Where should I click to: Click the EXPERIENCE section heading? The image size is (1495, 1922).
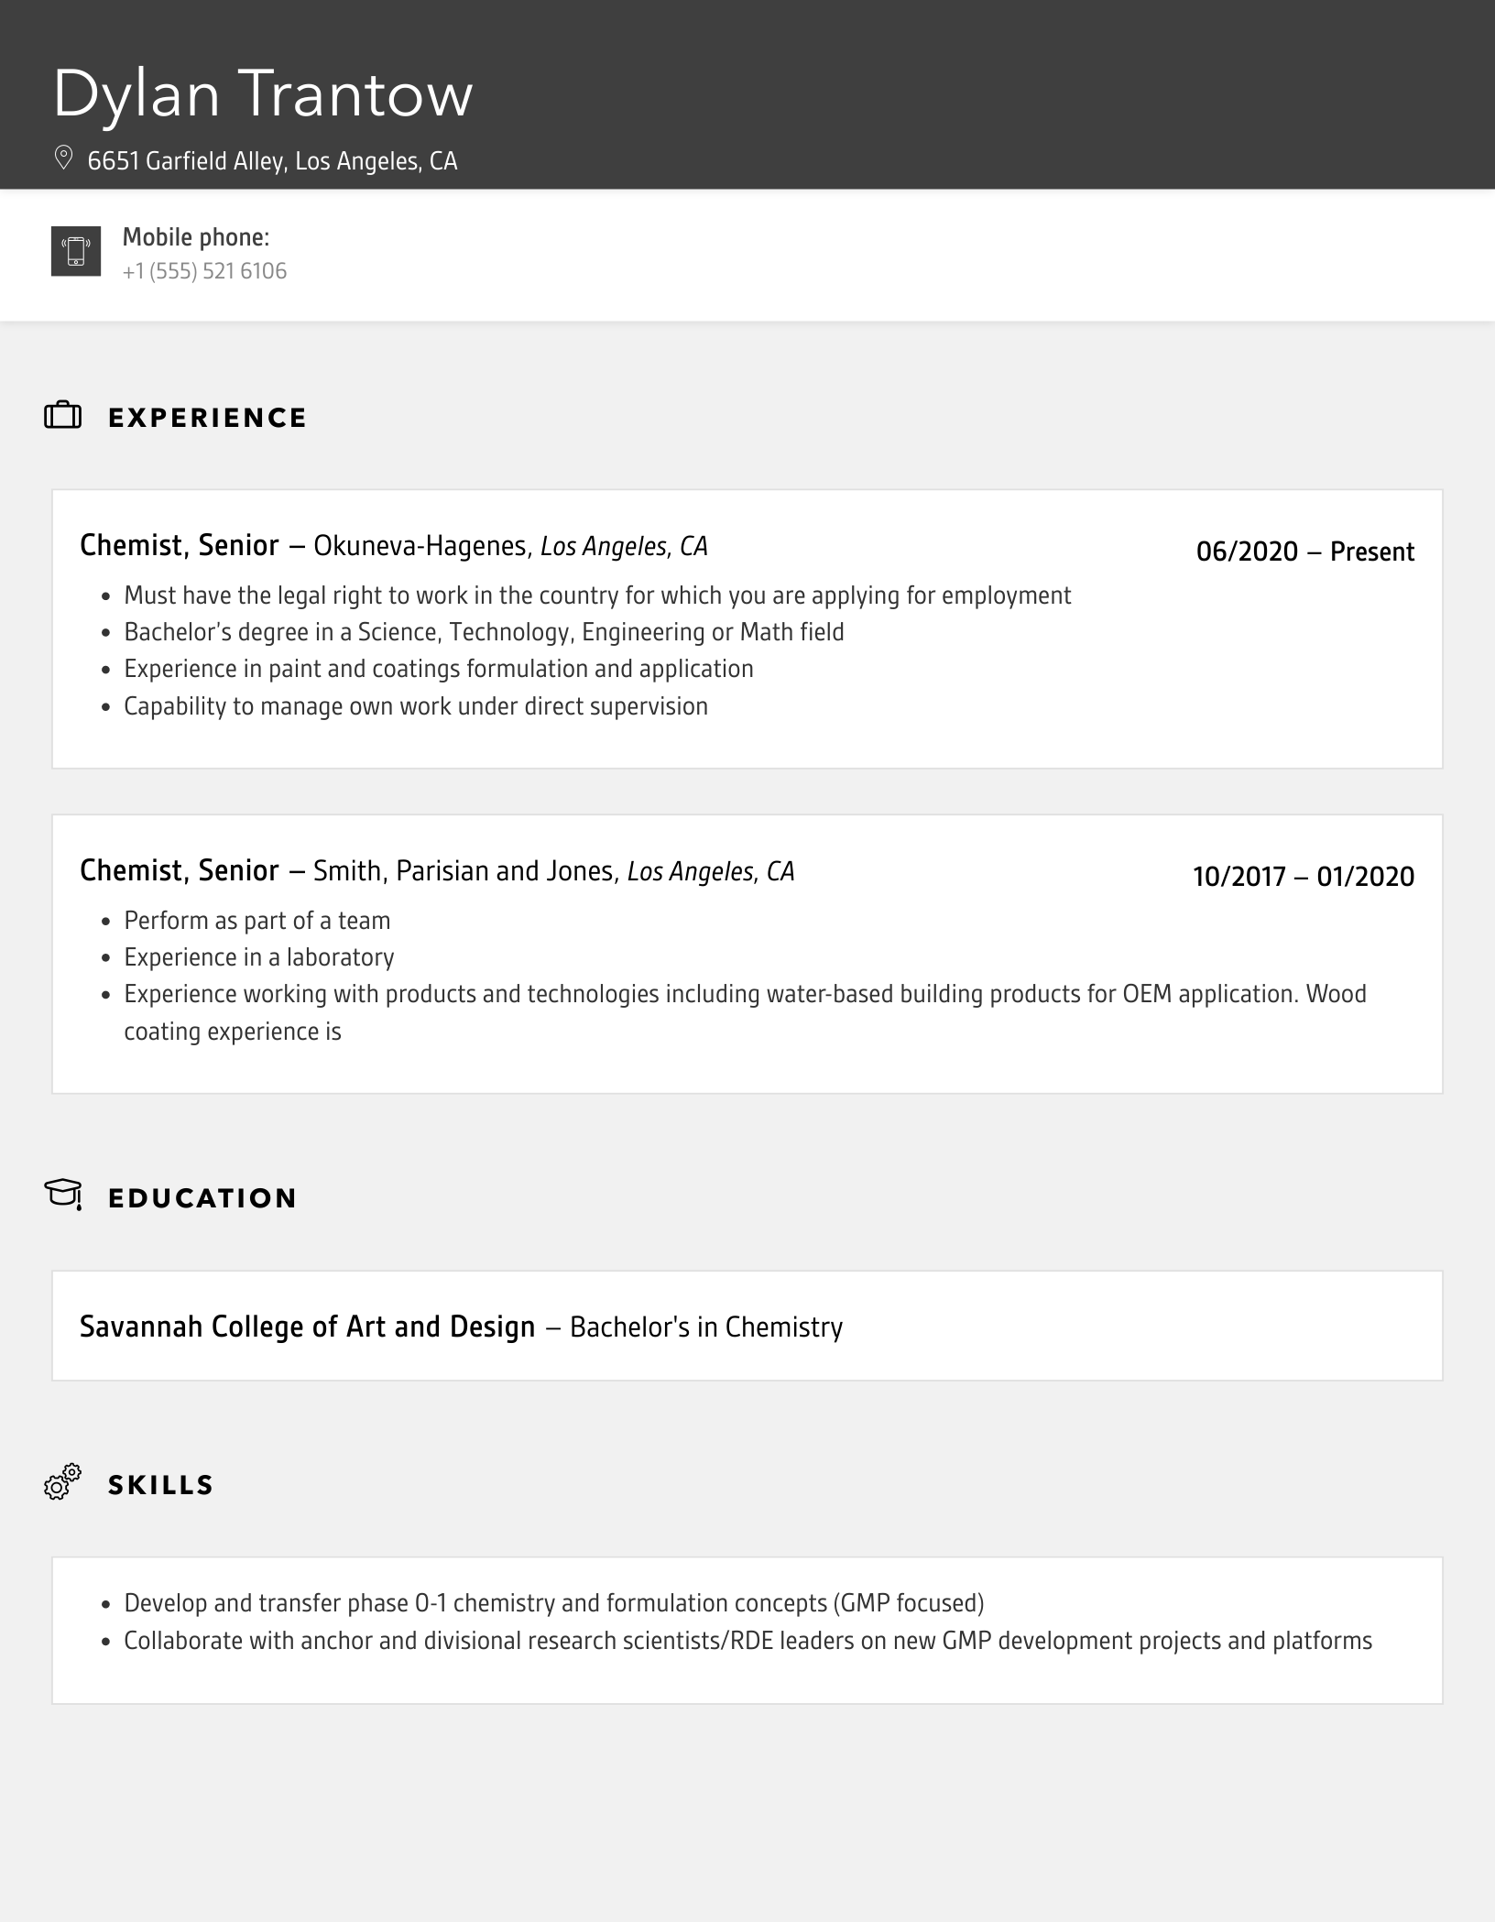[207, 418]
